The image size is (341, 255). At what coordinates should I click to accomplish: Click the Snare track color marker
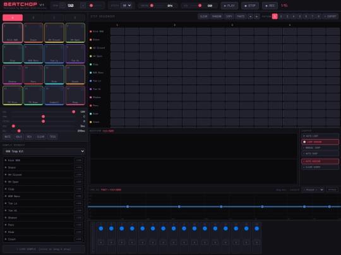pyautogui.click(x=91, y=40)
